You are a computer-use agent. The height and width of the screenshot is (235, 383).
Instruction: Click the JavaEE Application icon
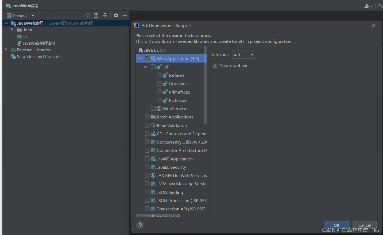point(153,159)
